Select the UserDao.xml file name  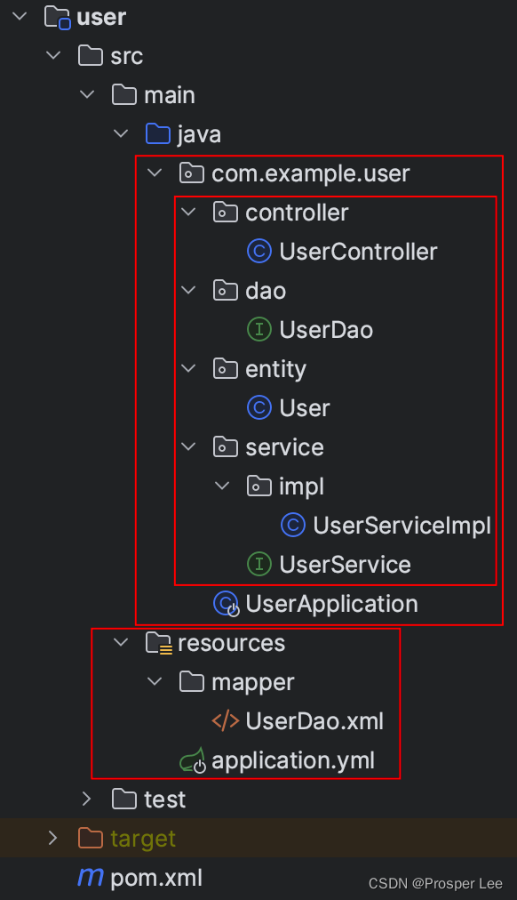[x=314, y=721]
